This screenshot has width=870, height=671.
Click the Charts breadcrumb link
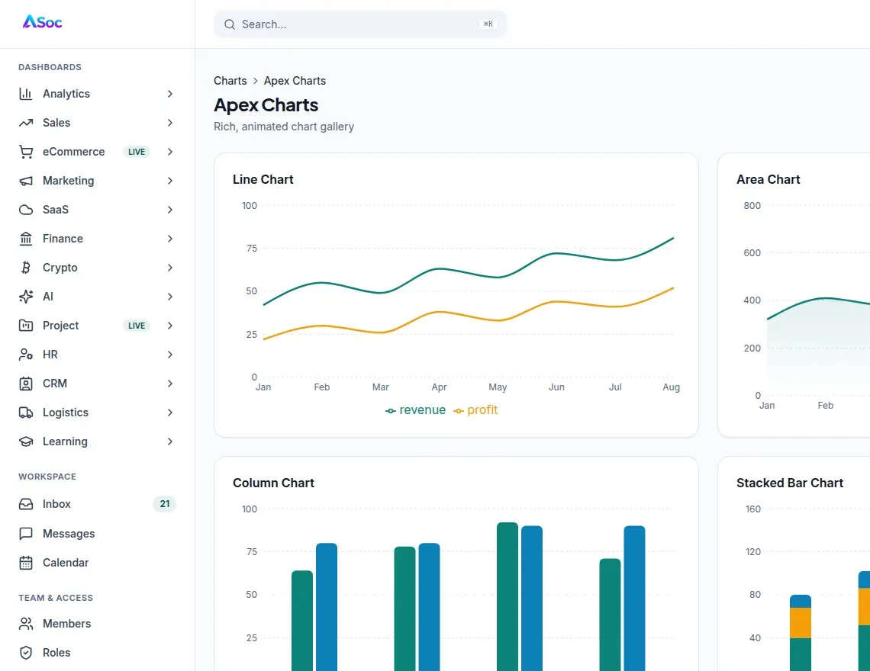tap(230, 81)
